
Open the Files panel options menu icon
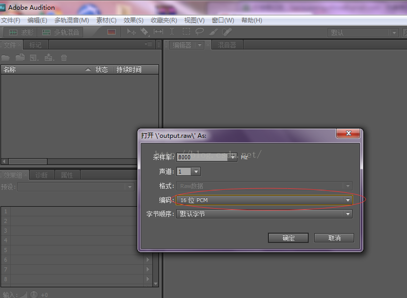148,44
